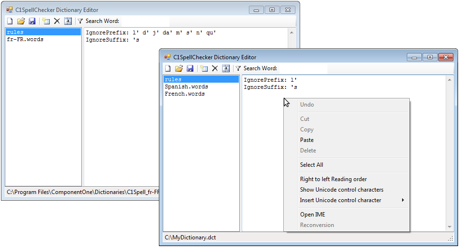Click Reconversion entry in context menu

317,225
